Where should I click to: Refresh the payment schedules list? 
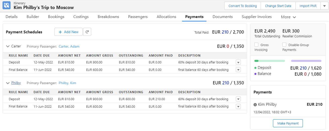click(x=87, y=32)
